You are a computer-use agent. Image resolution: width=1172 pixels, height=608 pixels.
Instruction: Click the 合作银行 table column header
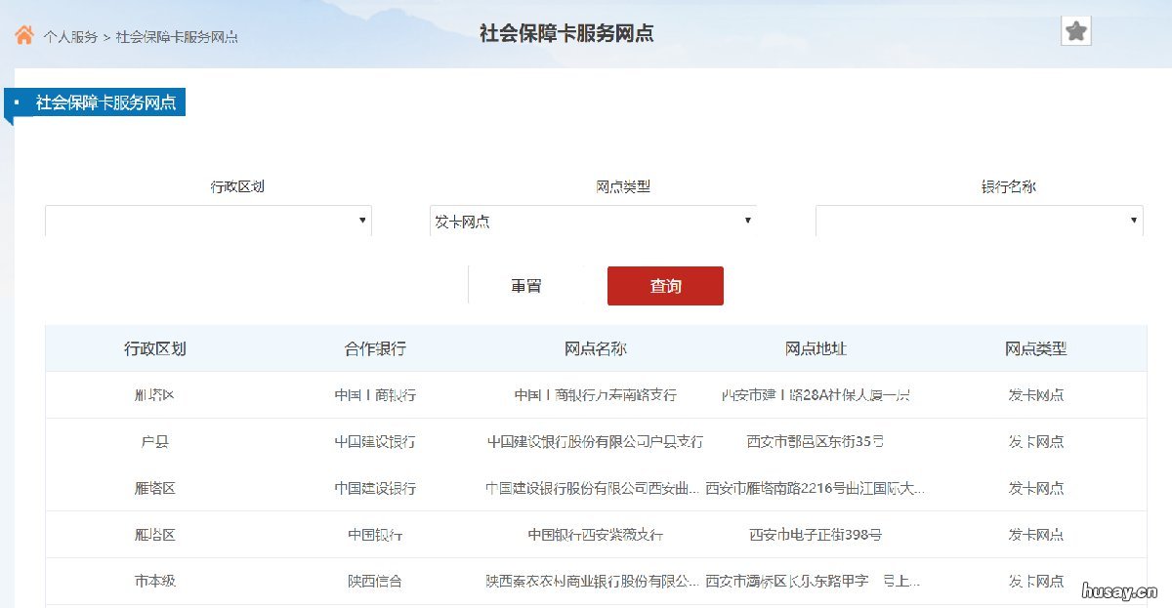click(373, 348)
